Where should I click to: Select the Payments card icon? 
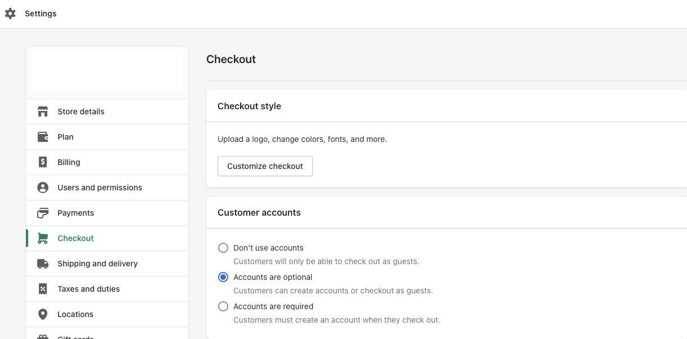coord(43,212)
